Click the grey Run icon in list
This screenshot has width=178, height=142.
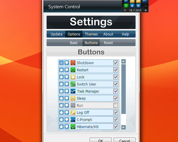tap(73, 105)
